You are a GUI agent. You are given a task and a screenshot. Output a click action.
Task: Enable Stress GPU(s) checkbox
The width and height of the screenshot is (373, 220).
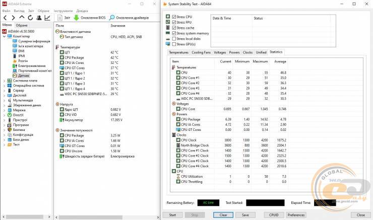click(174, 44)
